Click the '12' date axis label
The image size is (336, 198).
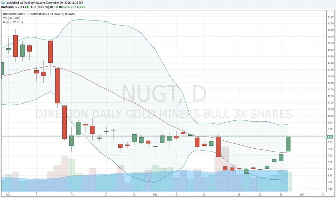(x=204, y=194)
